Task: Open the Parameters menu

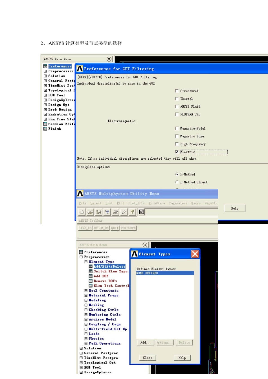Action: (178, 203)
